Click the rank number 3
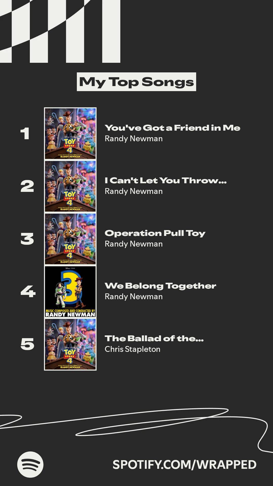Viewport: 273px width, 486px height. pos(27,239)
